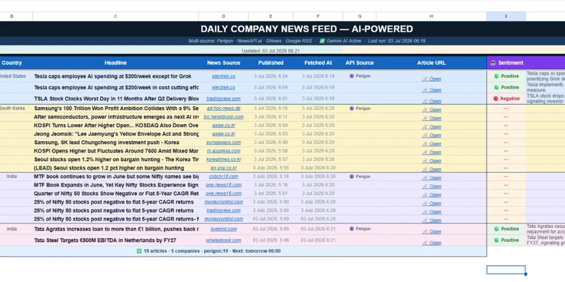Select the Headline column header cell
The width and height of the screenshot is (565, 282).
(x=115, y=63)
